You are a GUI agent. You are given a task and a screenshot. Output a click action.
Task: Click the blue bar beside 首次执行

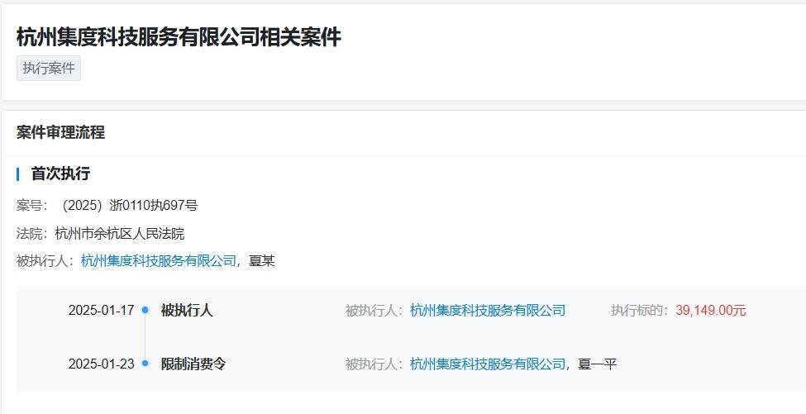(18, 174)
